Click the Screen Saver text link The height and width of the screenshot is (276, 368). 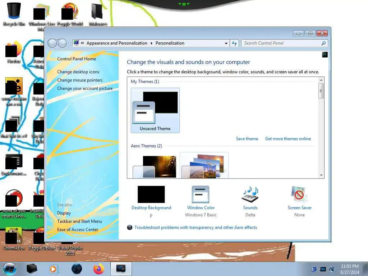(x=299, y=208)
